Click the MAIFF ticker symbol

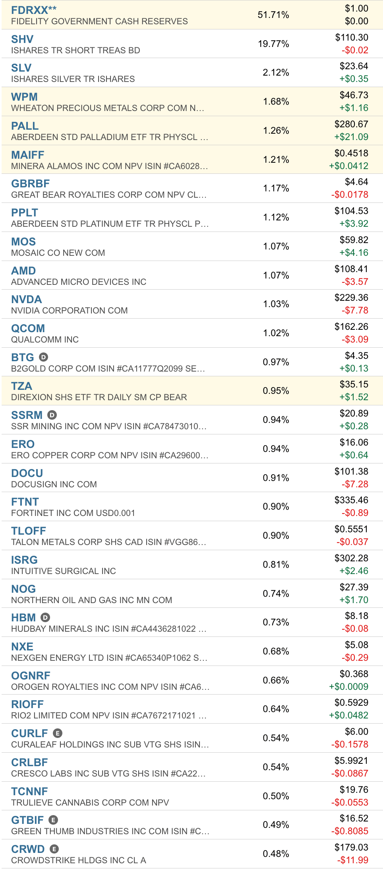(28, 155)
